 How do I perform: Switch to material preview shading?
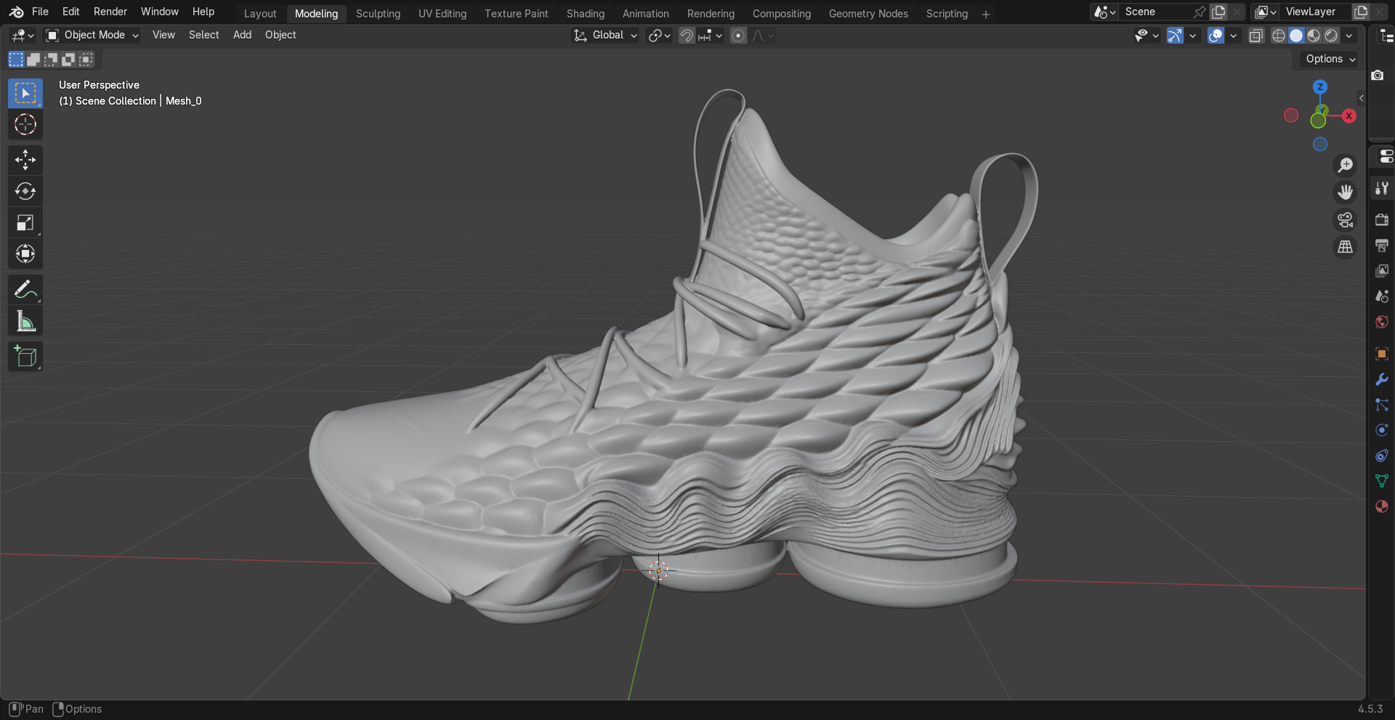(x=1314, y=36)
